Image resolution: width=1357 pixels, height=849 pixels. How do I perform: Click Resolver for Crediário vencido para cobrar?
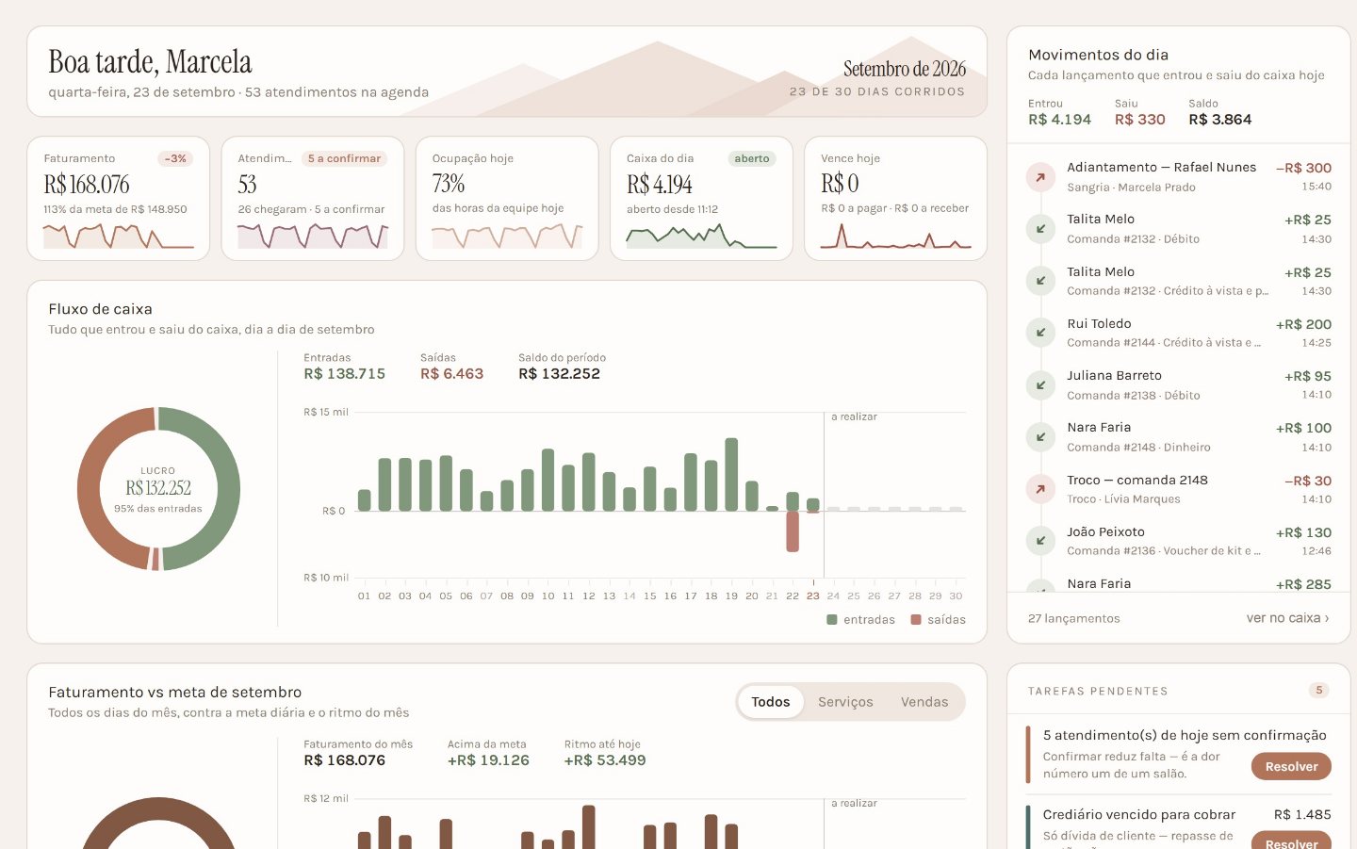[1291, 841]
